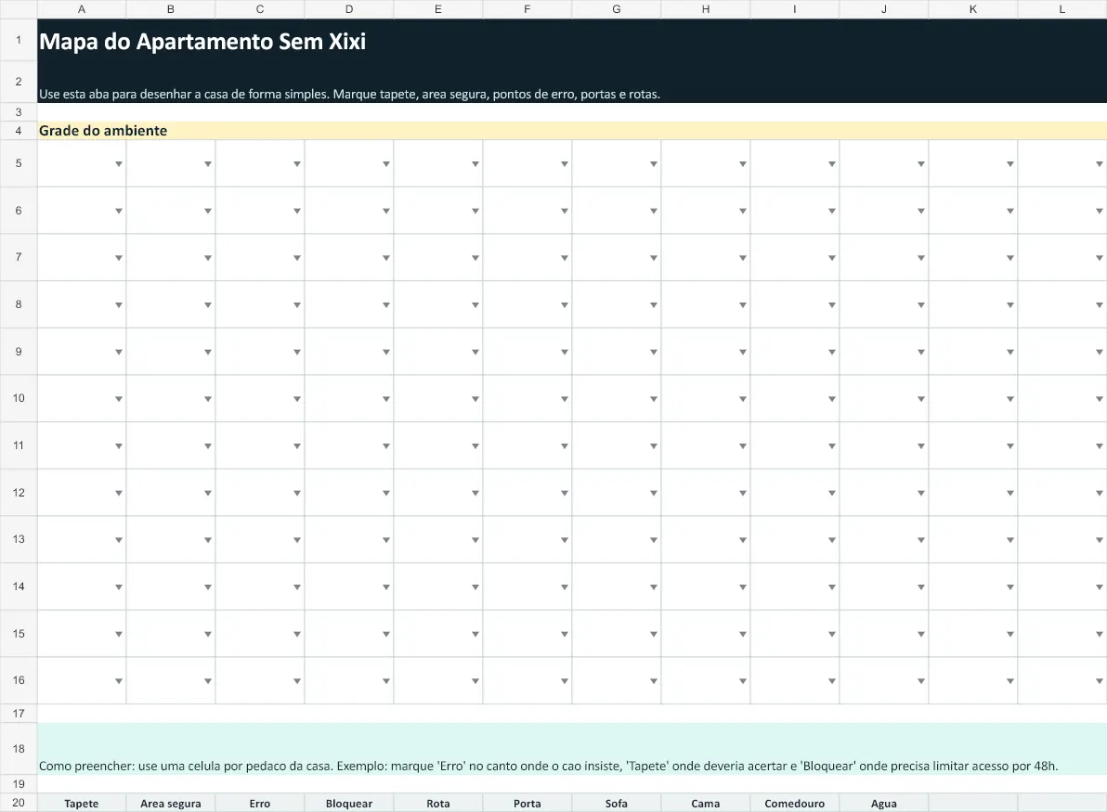Select the 'Cama' legend cell
This screenshot has width=1107, height=812.
(x=705, y=804)
